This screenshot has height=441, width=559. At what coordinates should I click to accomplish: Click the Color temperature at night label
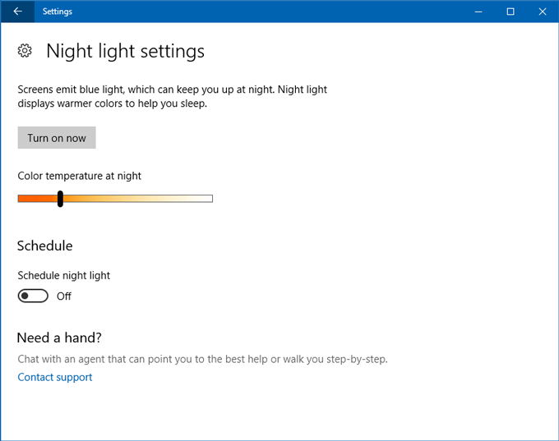pyautogui.click(x=80, y=176)
